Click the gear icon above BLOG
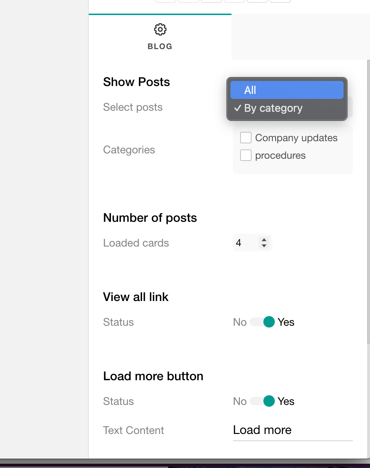The height and width of the screenshot is (468, 370). [160, 29]
